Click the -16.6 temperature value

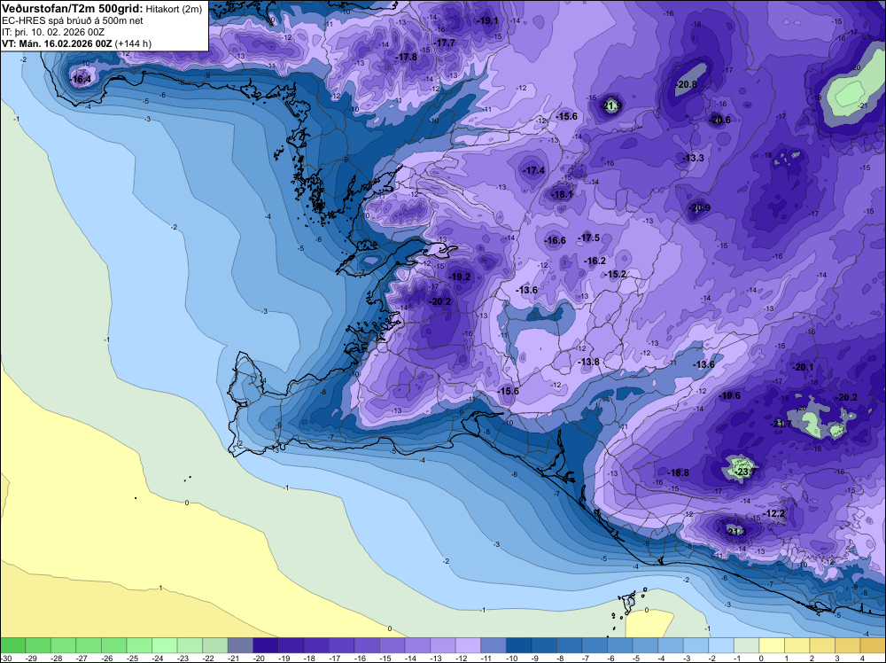(x=556, y=241)
